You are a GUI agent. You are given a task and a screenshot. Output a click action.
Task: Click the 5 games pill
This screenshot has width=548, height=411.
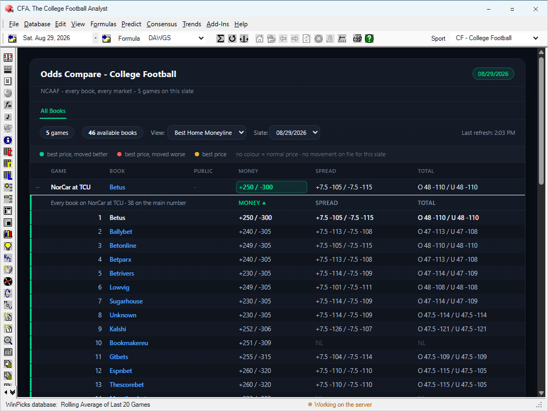(x=57, y=133)
